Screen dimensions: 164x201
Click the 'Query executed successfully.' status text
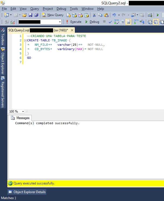pos(34,183)
